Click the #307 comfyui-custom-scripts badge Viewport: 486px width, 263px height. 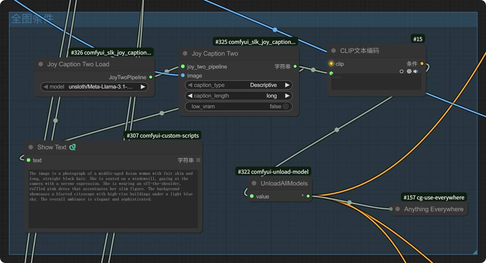tap(162, 136)
